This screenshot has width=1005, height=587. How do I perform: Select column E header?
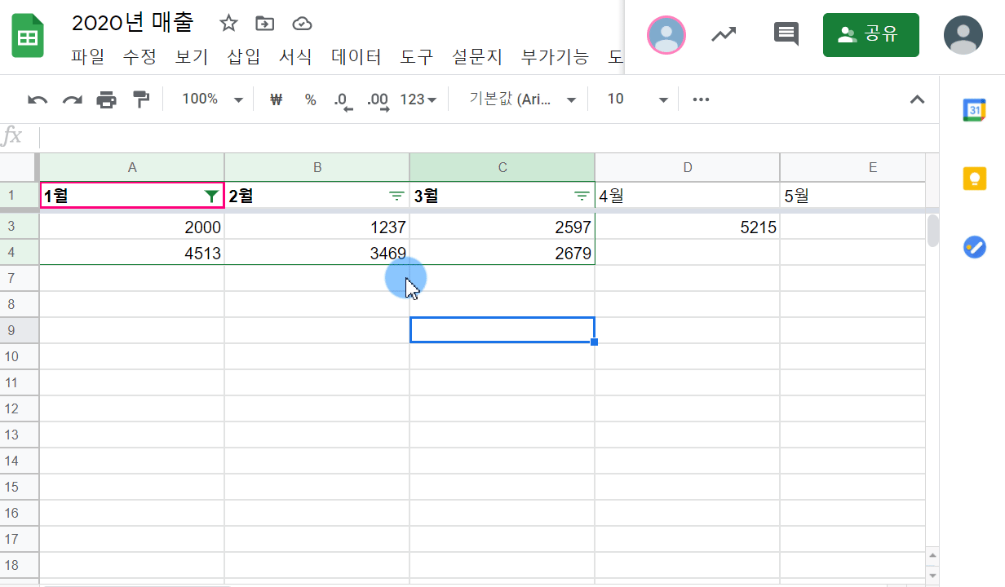click(853, 167)
